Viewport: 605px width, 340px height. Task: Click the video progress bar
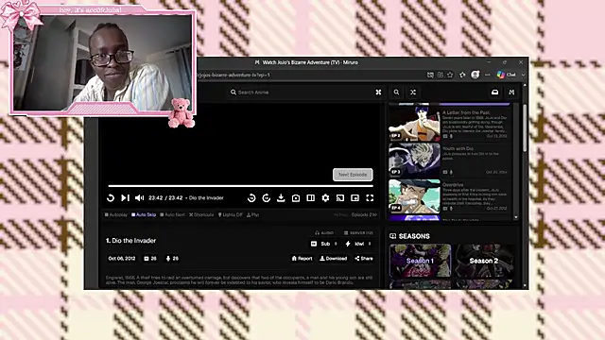coord(240,186)
